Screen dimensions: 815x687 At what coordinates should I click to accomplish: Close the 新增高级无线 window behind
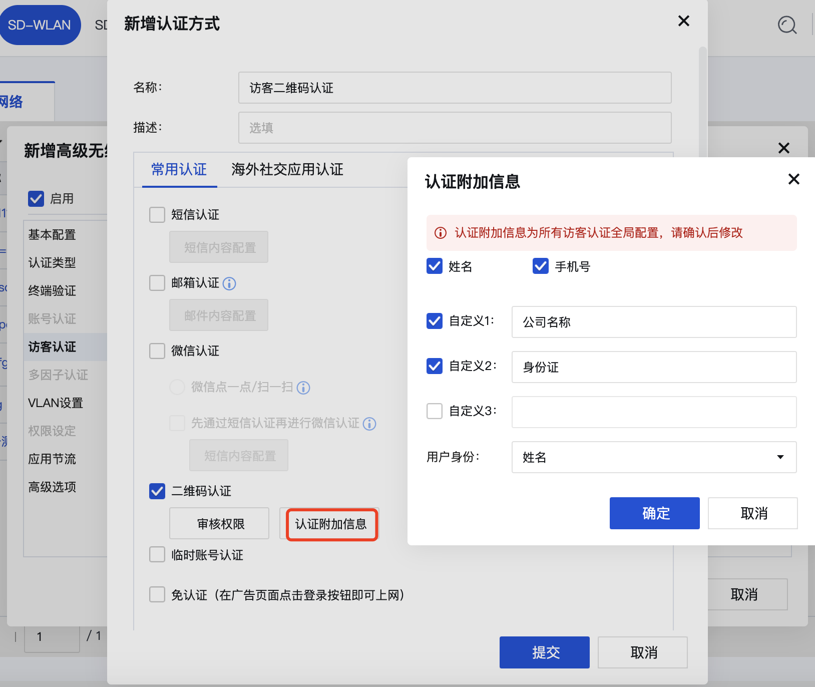coord(783,148)
